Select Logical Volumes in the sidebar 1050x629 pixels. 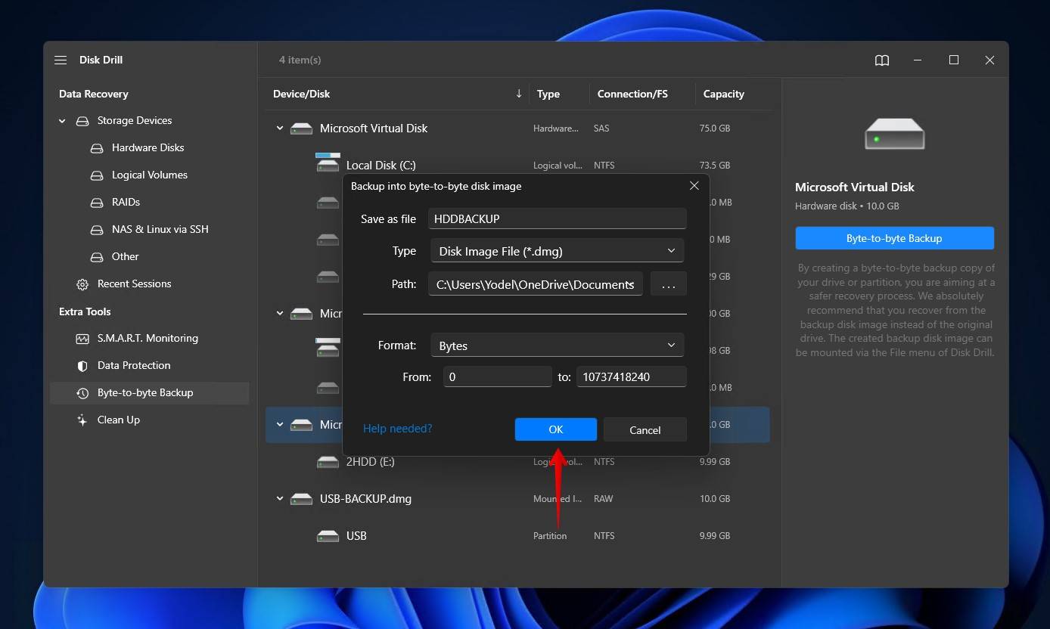149,175
